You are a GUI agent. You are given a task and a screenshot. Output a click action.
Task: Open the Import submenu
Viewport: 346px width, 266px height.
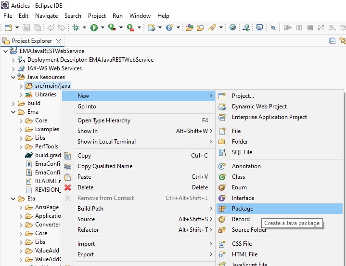[139, 244]
